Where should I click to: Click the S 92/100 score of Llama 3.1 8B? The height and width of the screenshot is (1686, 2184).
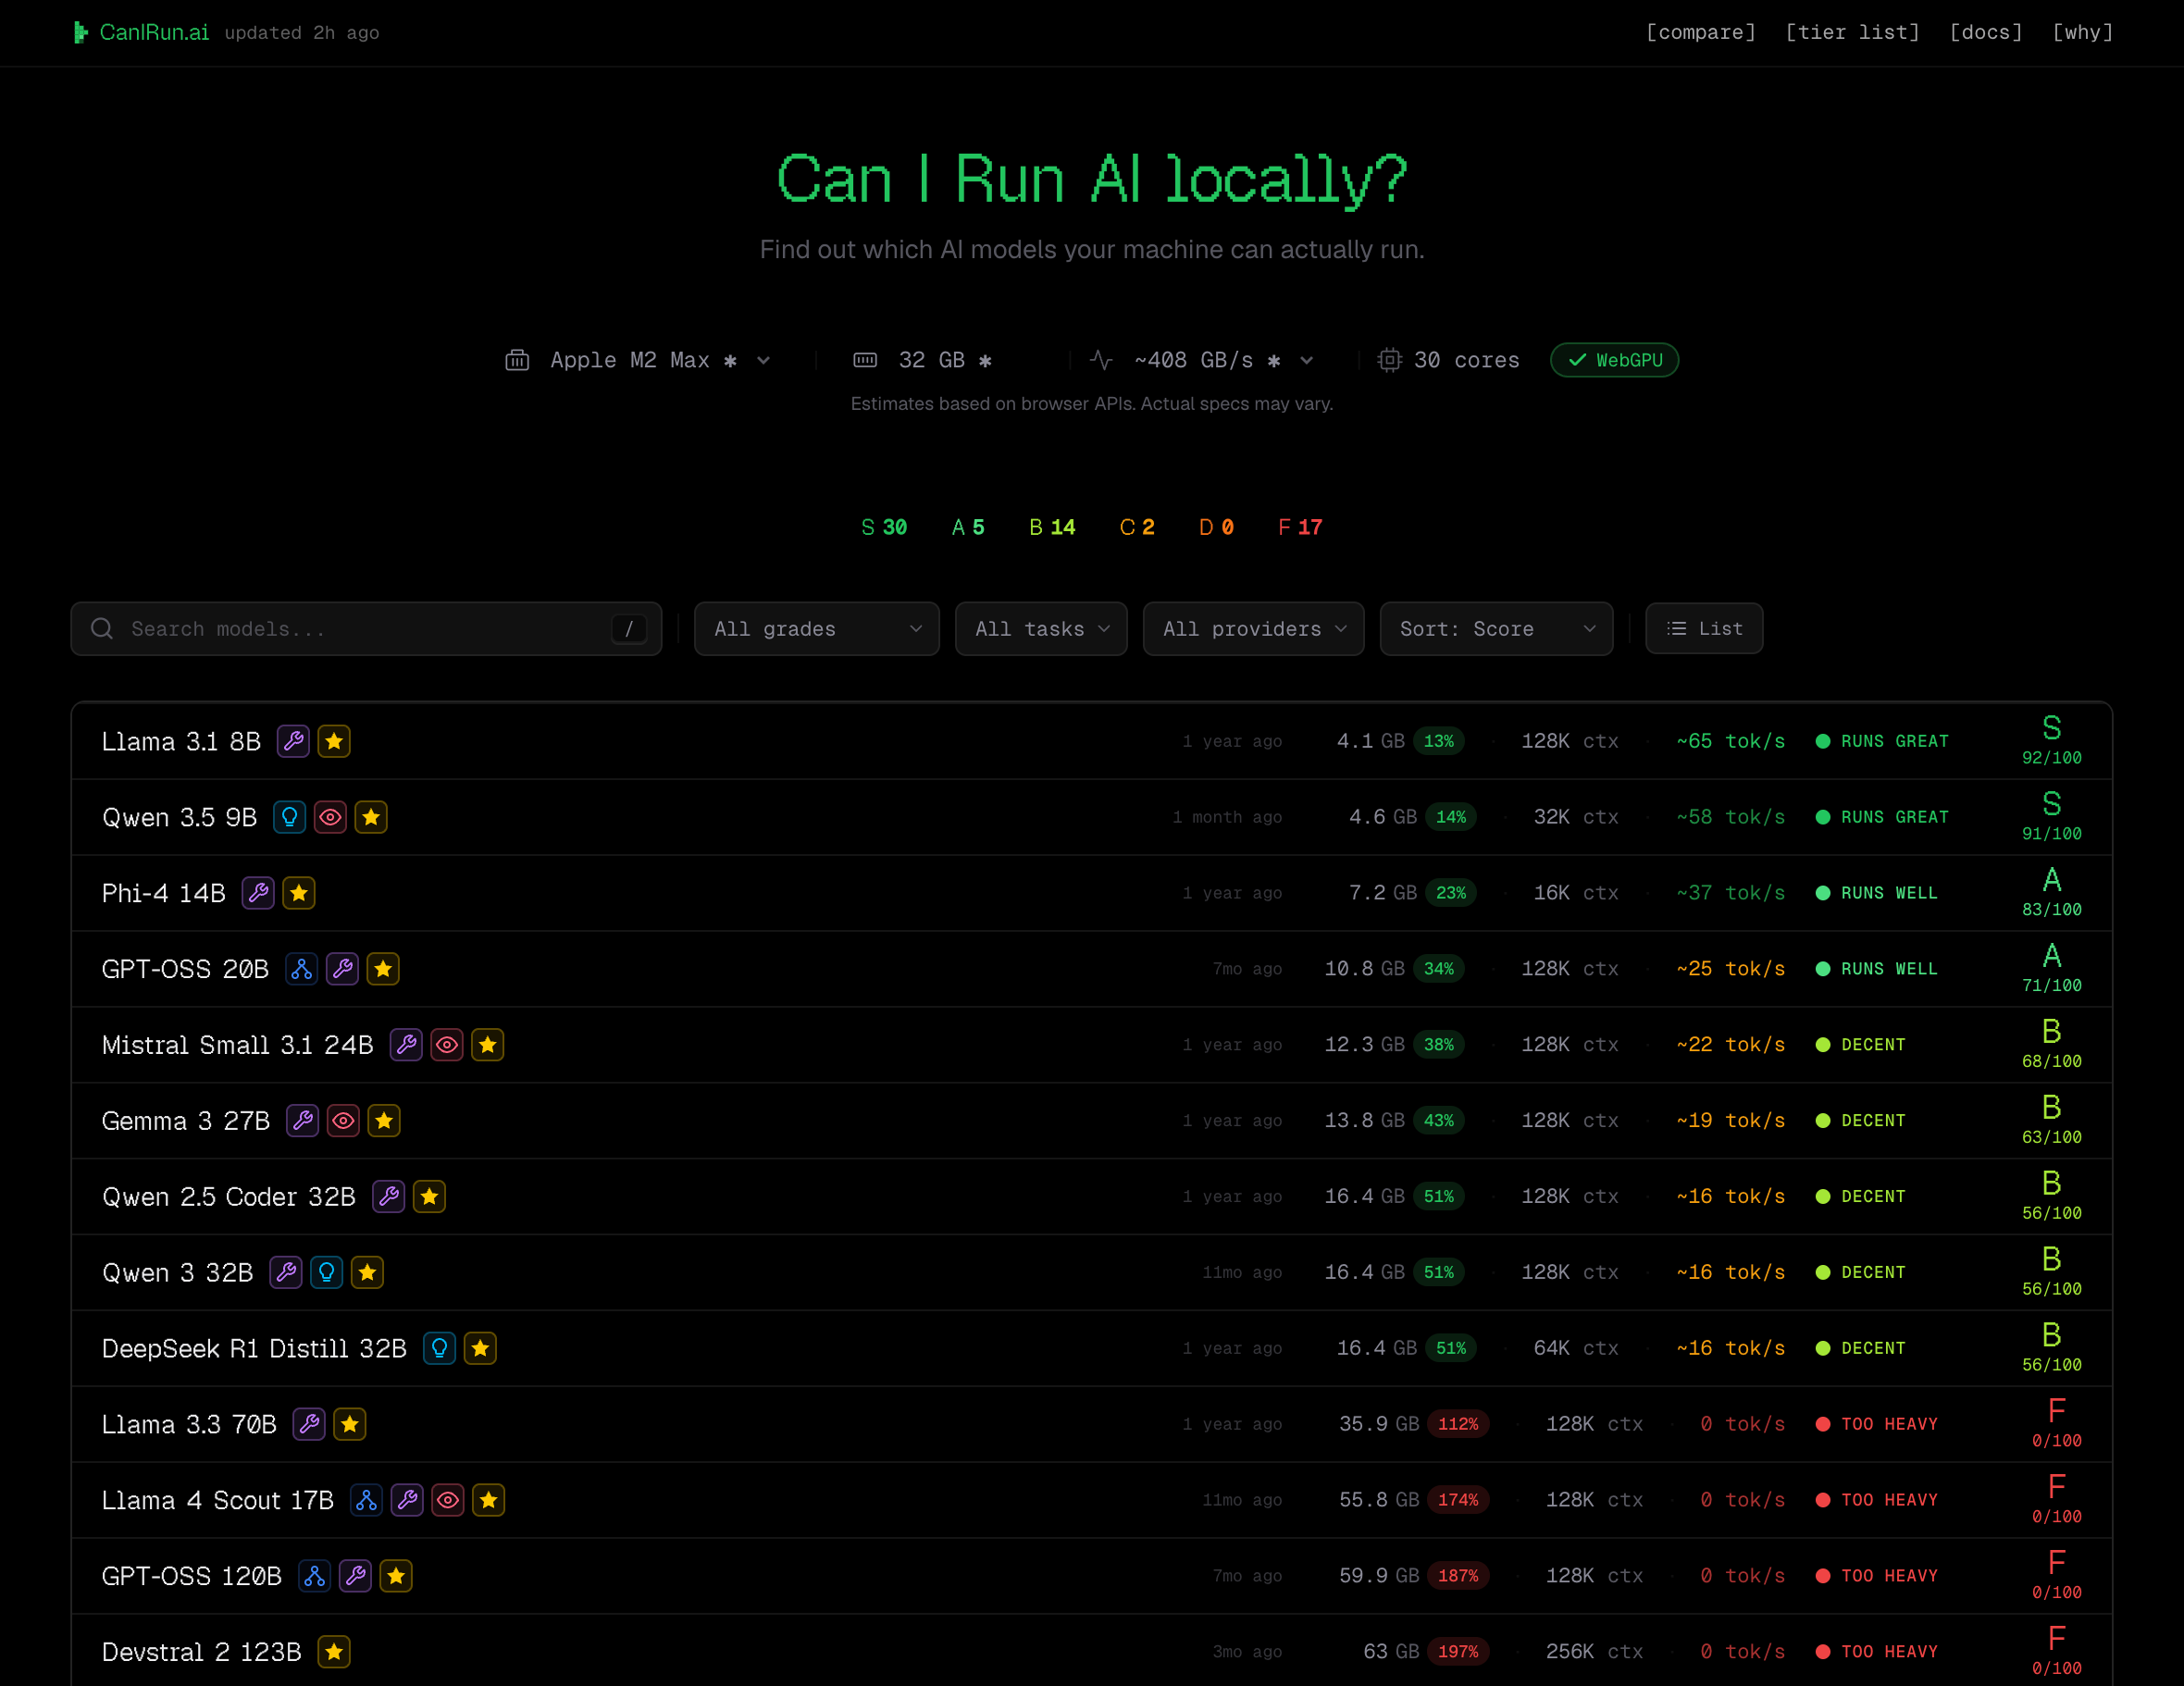point(2052,741)
